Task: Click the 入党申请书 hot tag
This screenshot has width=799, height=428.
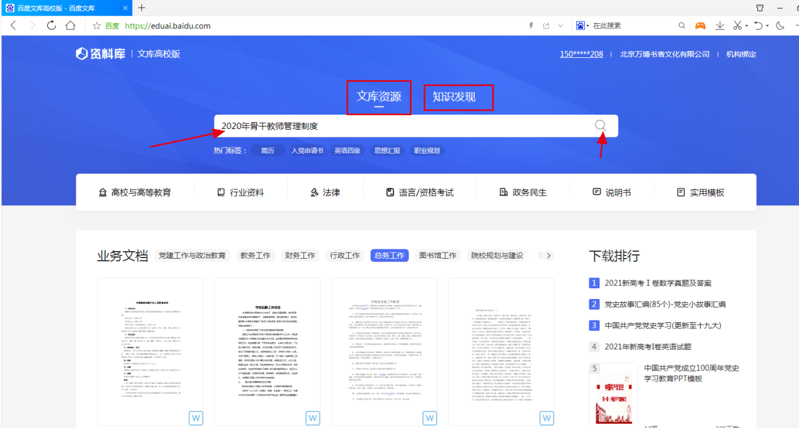Action: (x=307, y=150)
